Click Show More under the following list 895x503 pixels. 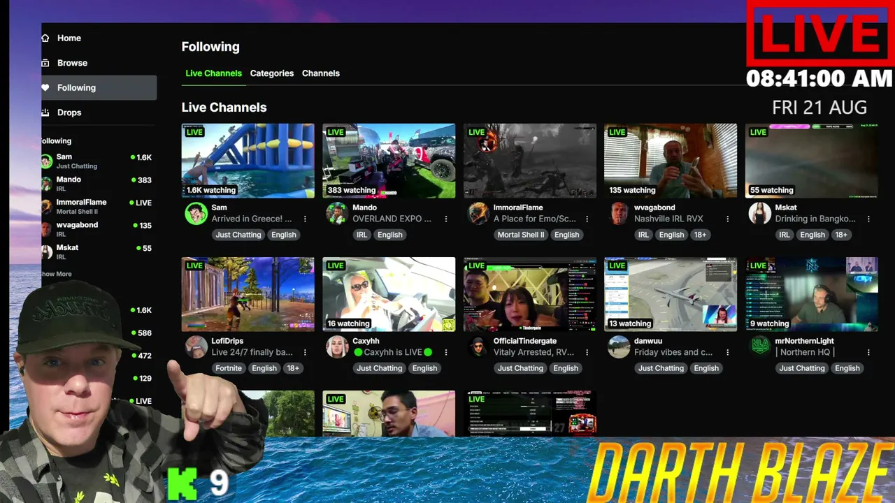point(56,274)
